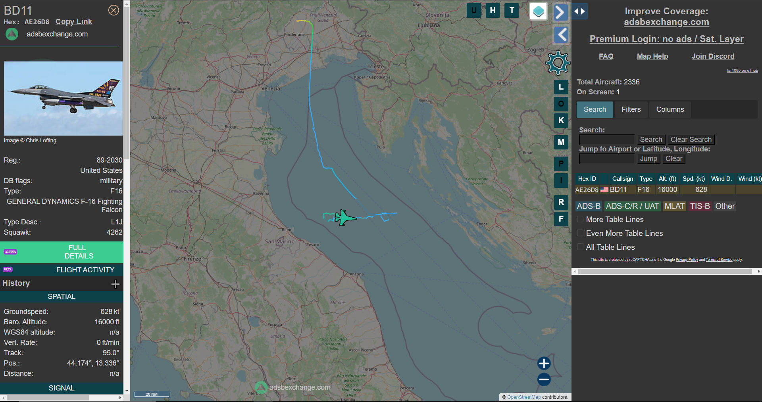Switch to the Search tab
The height and width of the screenshot is (402, 762).
click(595, 109)
